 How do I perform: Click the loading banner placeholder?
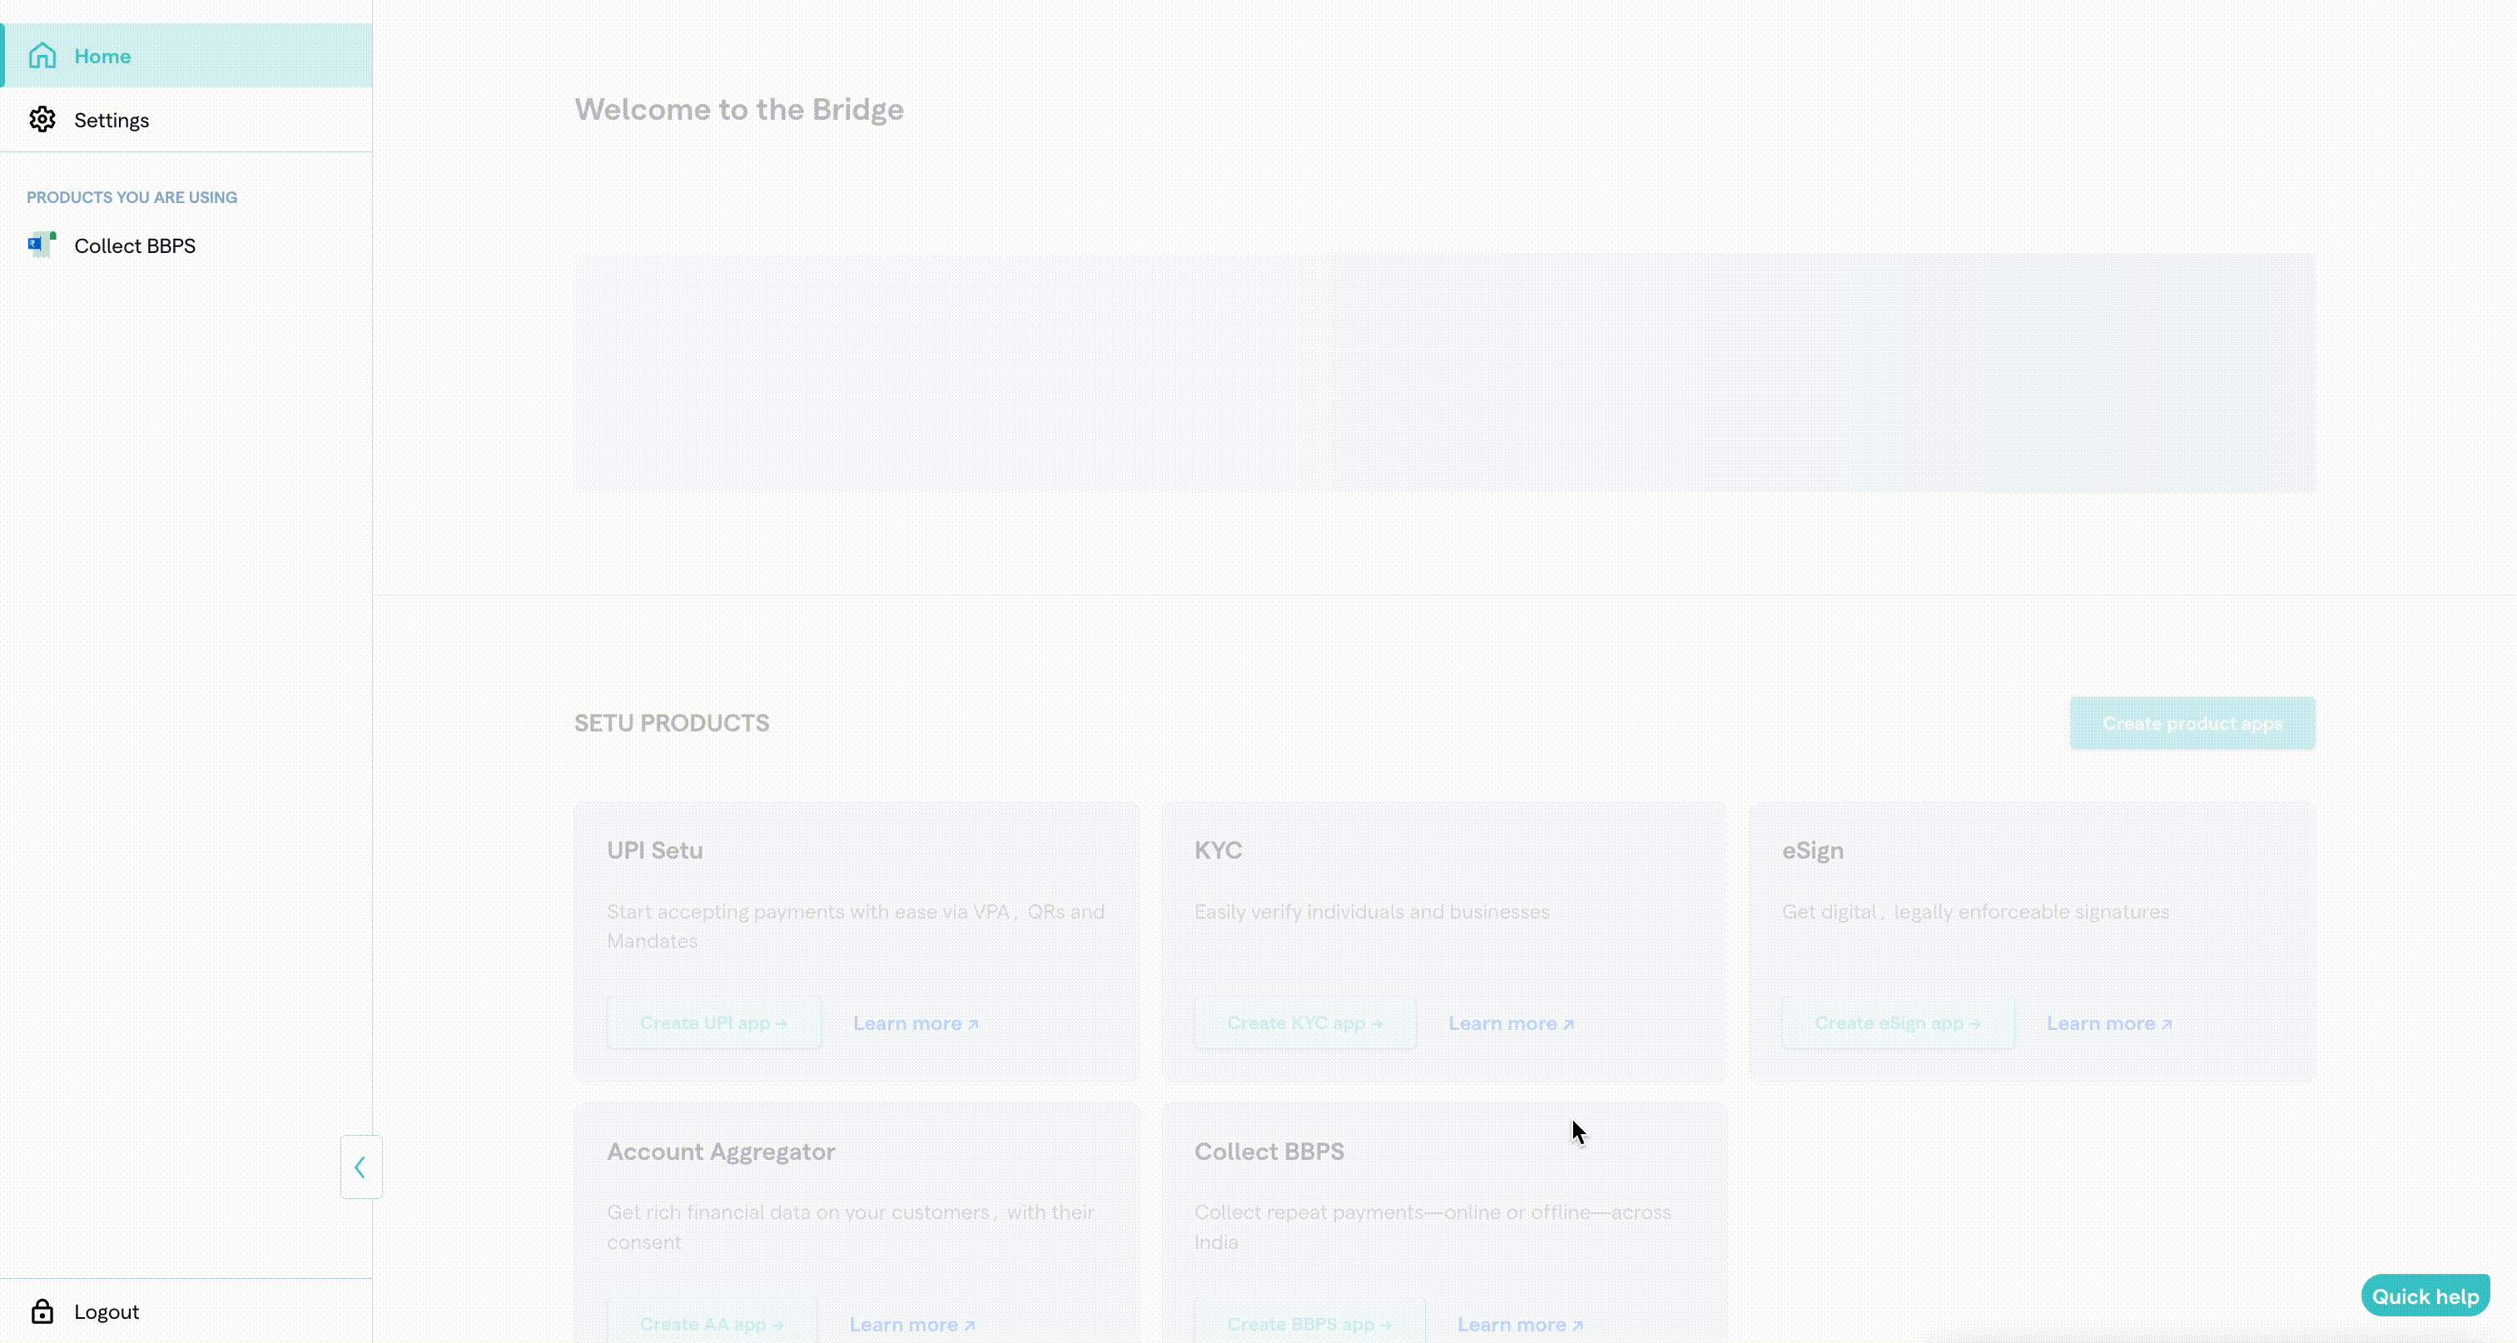[x=1444, y=373]
